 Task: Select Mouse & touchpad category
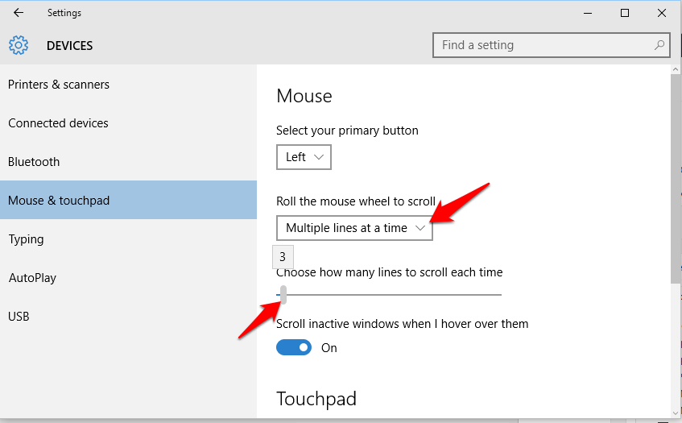pyautogui.click(x=128, y=200)
